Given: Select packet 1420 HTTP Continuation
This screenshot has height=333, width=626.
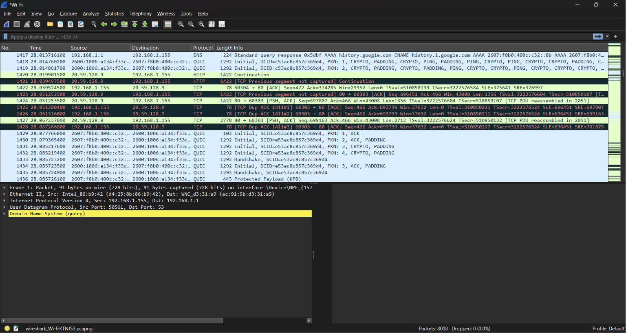Looking at the screenshot, I should [304, 75].
